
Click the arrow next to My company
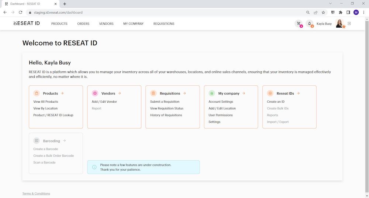[x=244, y=93]
